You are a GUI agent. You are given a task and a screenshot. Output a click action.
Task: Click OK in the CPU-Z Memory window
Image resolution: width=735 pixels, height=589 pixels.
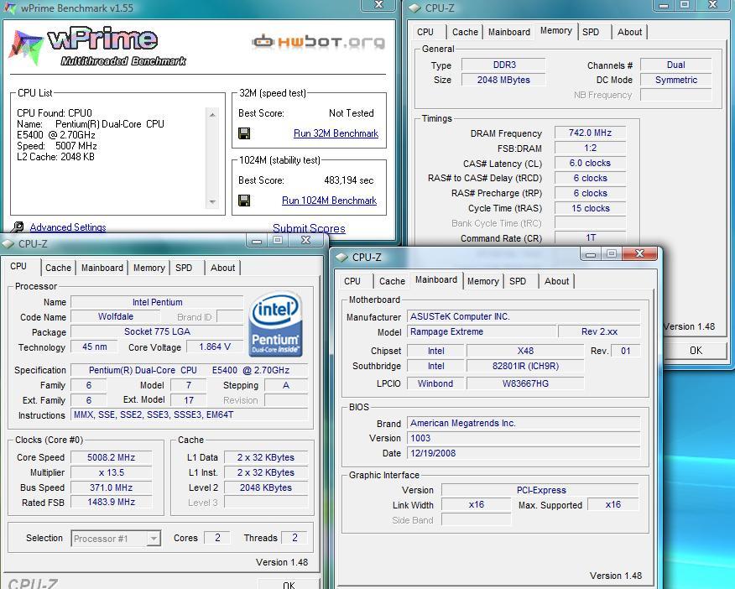click(696, 351)
